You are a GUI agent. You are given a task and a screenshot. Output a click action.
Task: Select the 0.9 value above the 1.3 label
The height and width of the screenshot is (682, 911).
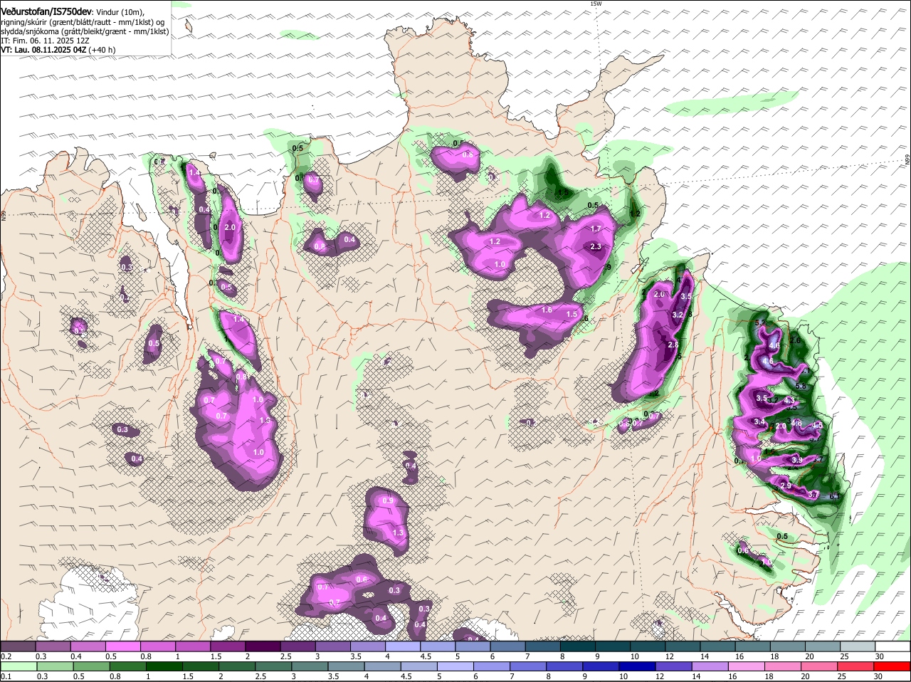point(388,501)
